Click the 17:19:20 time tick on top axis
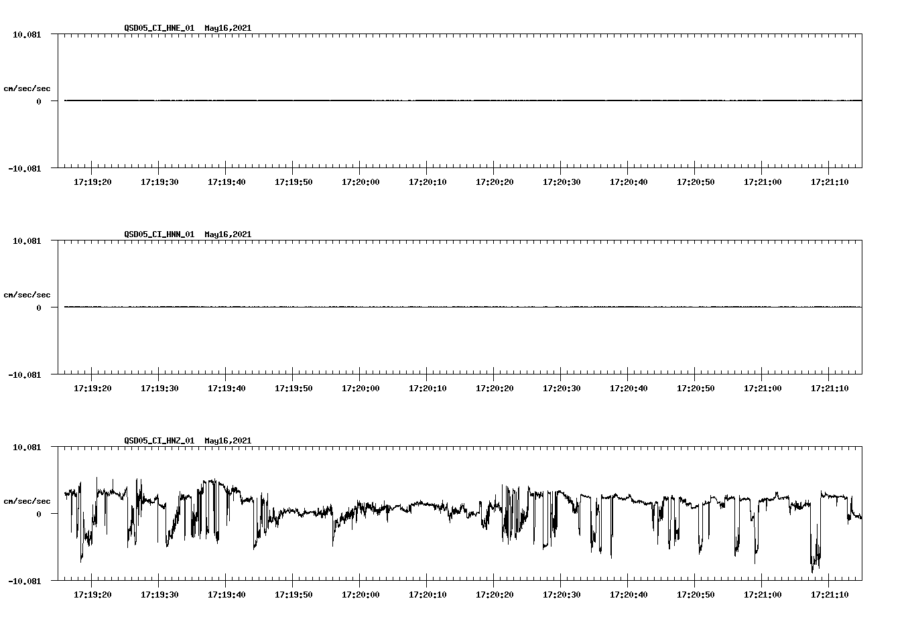This screenshot has width=910, height=619. (x=93, y=181)
